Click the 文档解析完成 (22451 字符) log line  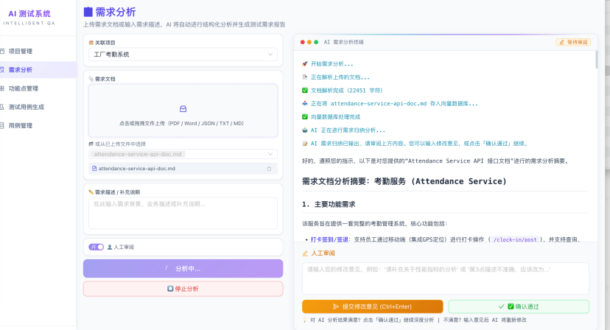point(347,91)
